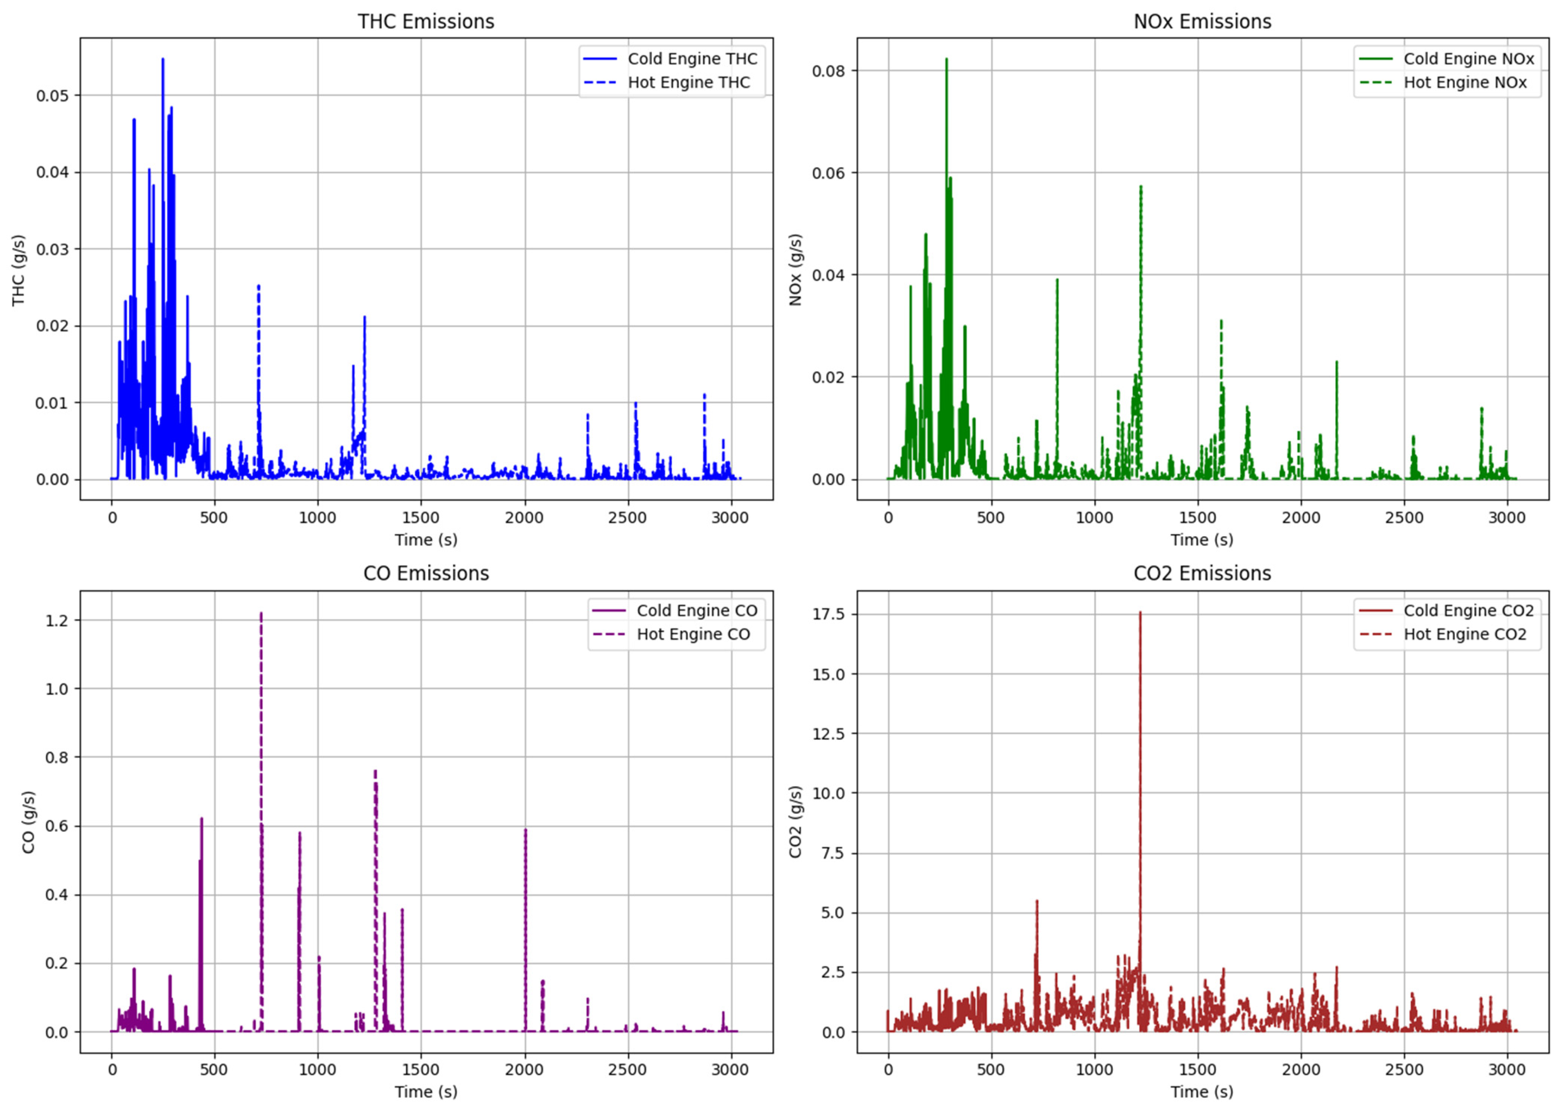Click the 0.08 tick on NOx axis
This screenshot has width=1559, height=1108.
pyautogui.click(x=828, y=71)
